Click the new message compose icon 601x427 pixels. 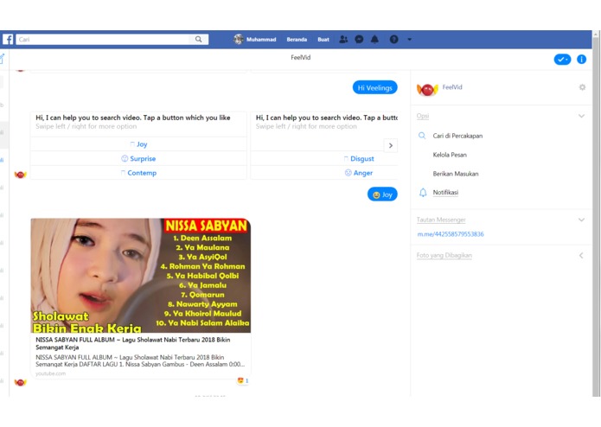(3, 59)
